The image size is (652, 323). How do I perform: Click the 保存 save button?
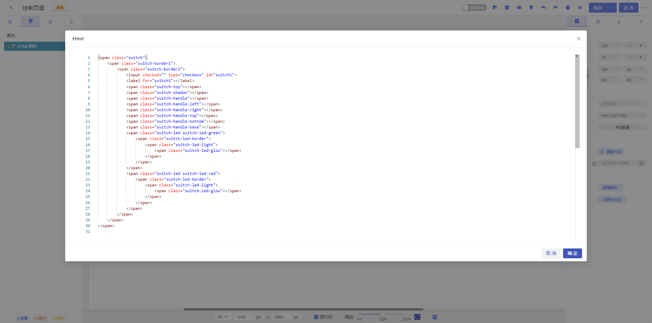(x=598, y=8)
